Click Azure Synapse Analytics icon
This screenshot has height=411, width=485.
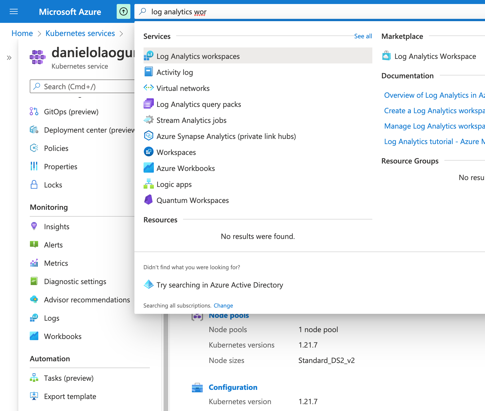[x=148, y=136]
